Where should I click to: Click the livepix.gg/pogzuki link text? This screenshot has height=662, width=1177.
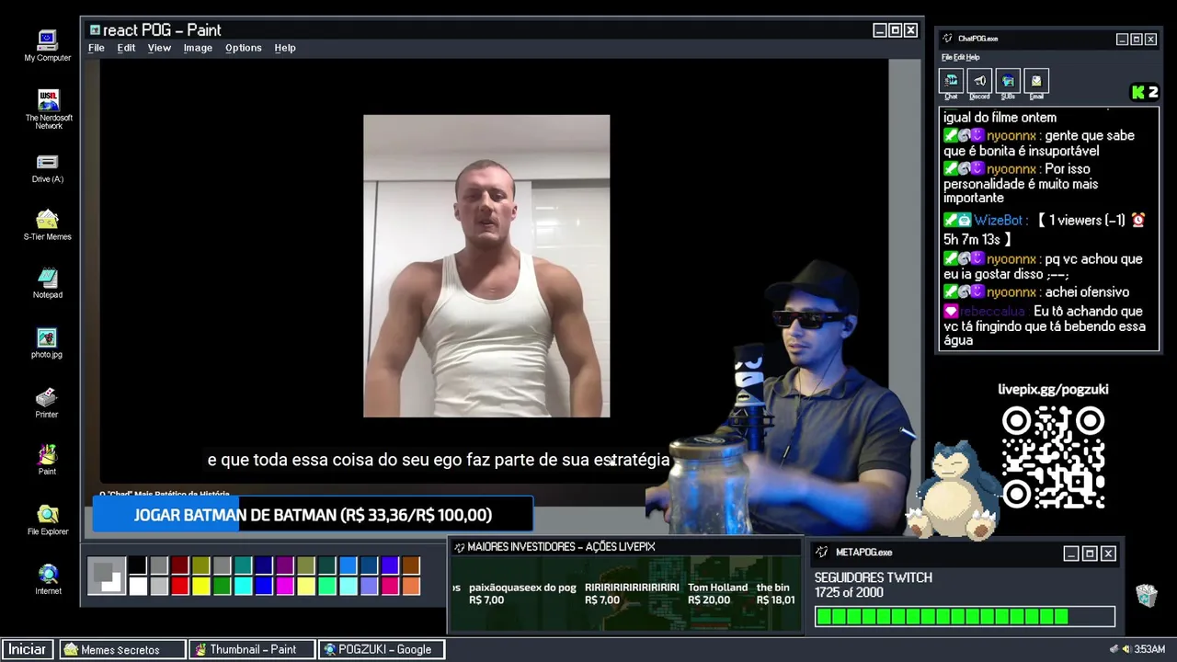click(1053, 389)
